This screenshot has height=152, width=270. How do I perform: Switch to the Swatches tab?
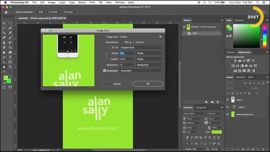[239, 20]
